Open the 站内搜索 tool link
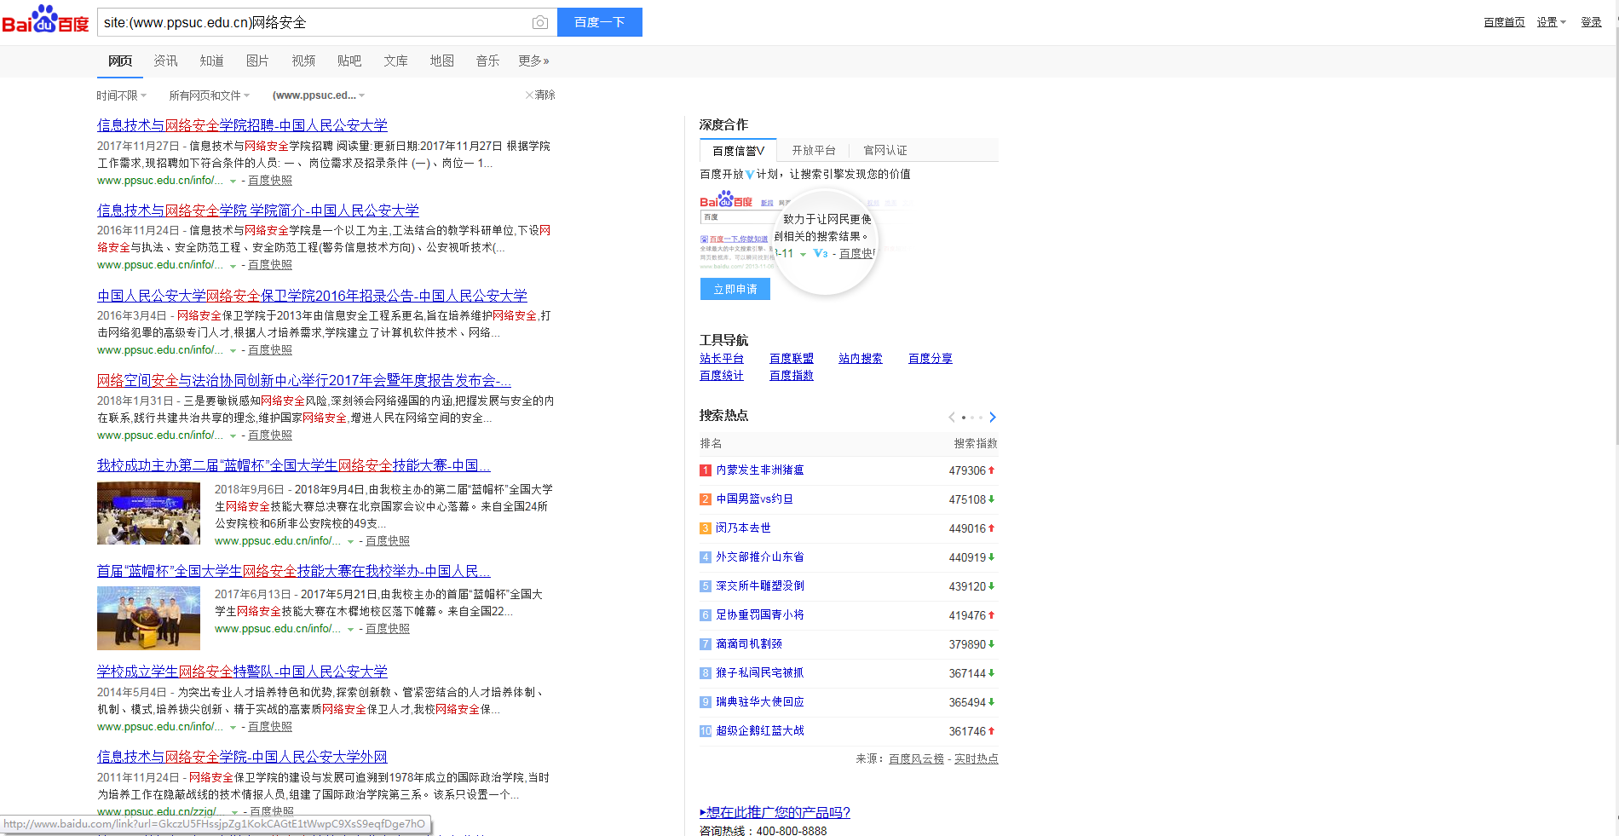Image resolution: width=1619 pixels, height=836 pixels. coord(861,359)
